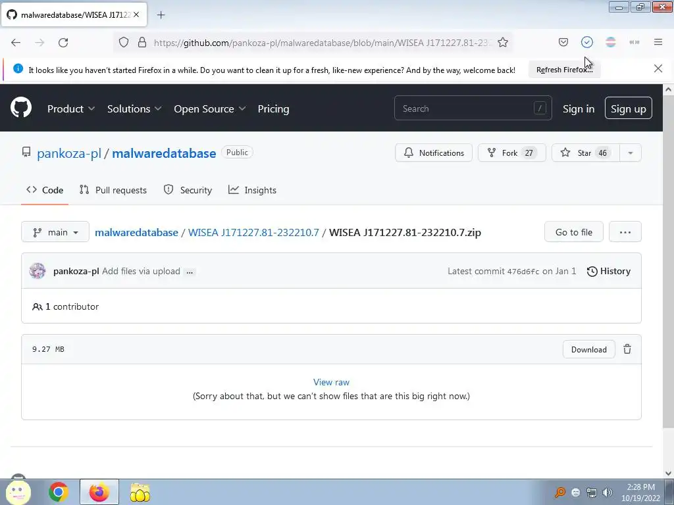Open the Product menu in GitHub header
674x505 pixels.
(71, 108)
